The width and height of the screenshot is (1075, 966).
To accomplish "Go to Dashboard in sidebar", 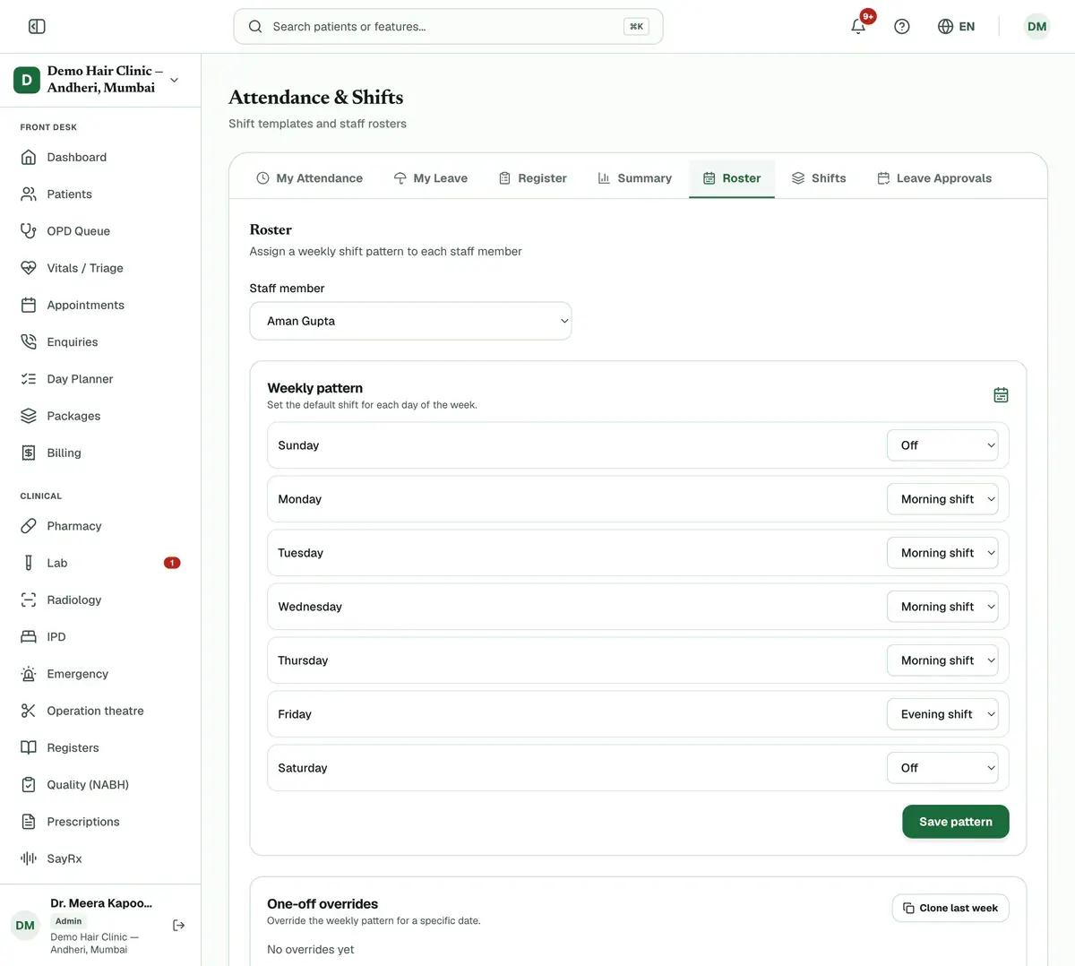I will coord(100,157).
